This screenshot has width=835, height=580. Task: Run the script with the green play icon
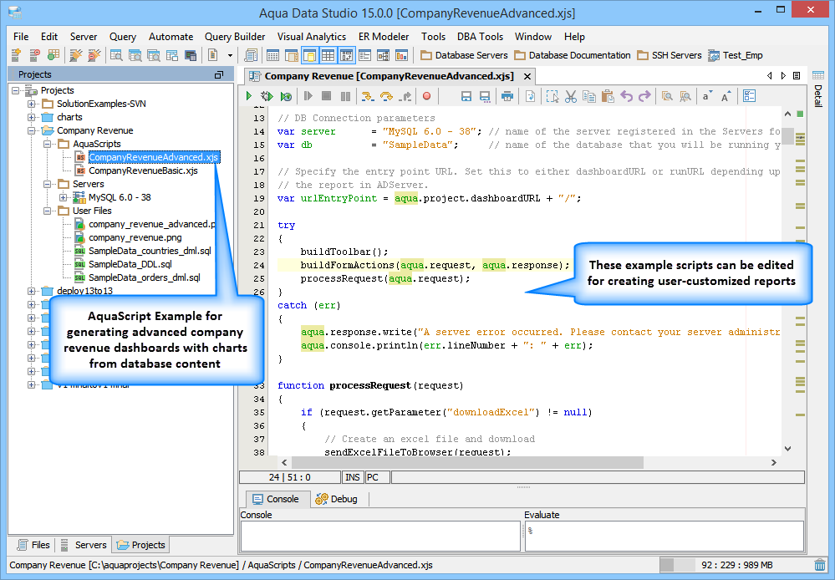click(249, 97)
